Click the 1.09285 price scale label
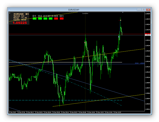Screen dimensions: 159x122 [x=148, y=14]
